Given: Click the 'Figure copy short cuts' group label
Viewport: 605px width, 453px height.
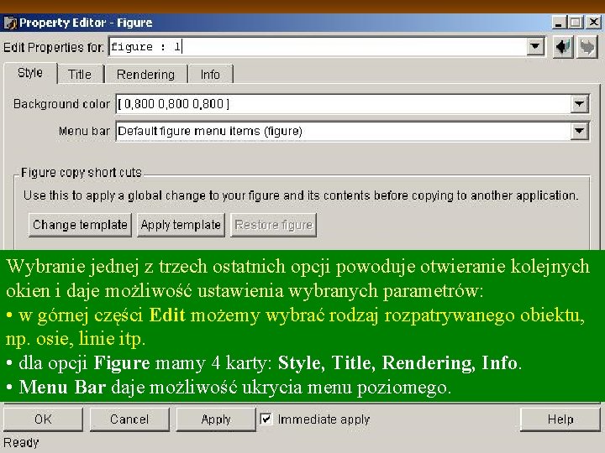Looking at the screenshot, I should [82, 172].
